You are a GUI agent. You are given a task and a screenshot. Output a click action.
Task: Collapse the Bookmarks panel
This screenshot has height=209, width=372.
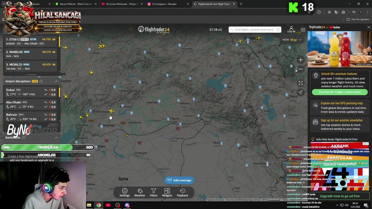coord(56,138)
